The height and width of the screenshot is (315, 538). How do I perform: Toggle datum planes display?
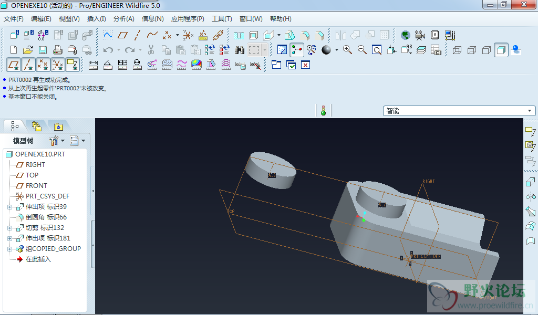click(14, 65)
